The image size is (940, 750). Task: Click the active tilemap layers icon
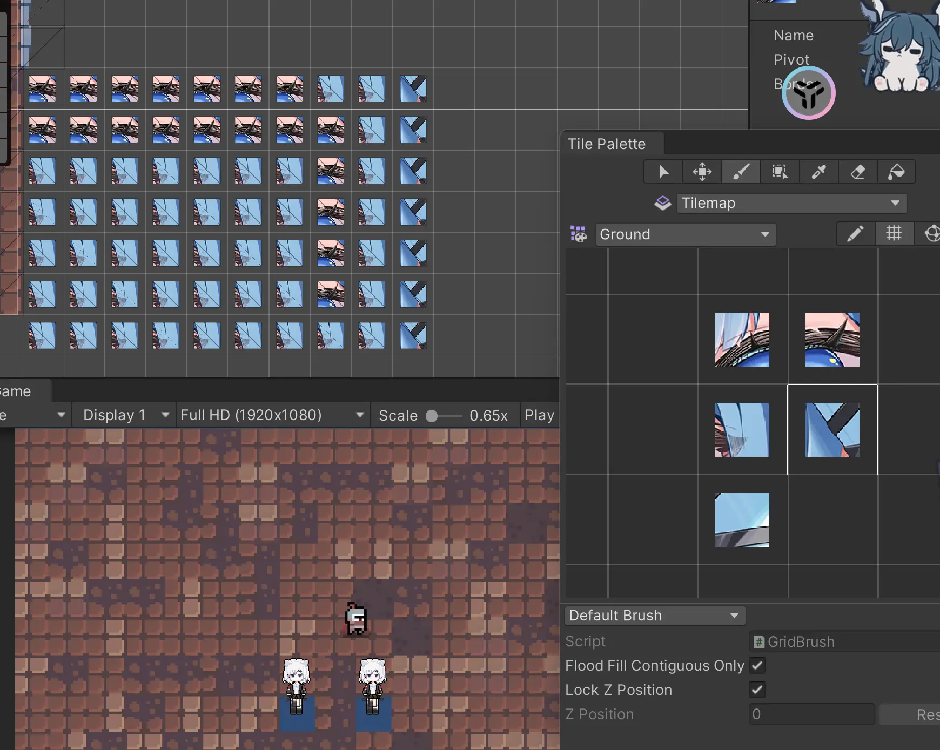[x=663, y=203]
